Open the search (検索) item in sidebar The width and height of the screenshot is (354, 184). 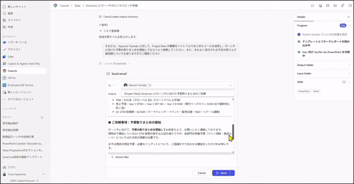pyautogui.click(x=10, y=13)
